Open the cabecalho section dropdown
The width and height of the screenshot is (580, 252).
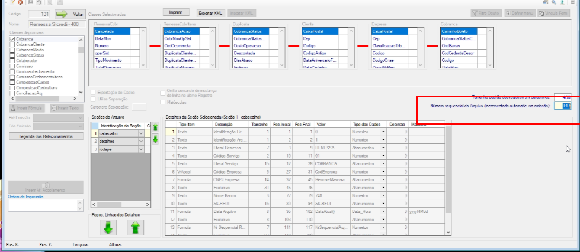point(141,133)
